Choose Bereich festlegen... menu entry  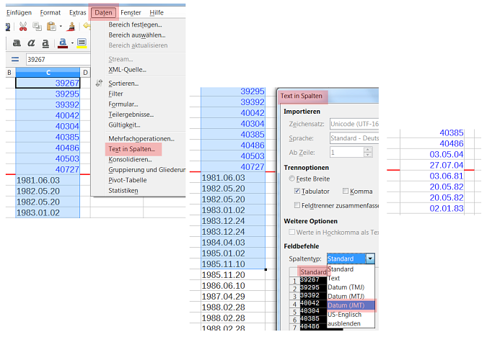coord(135,24)
